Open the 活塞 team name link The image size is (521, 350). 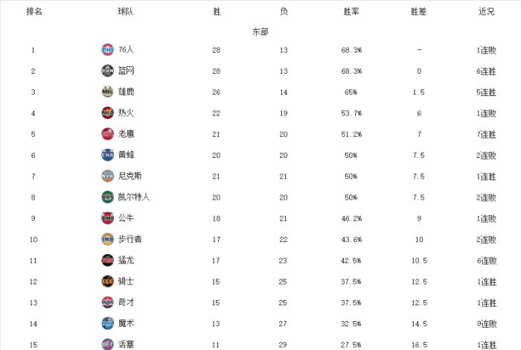(126, 344)
